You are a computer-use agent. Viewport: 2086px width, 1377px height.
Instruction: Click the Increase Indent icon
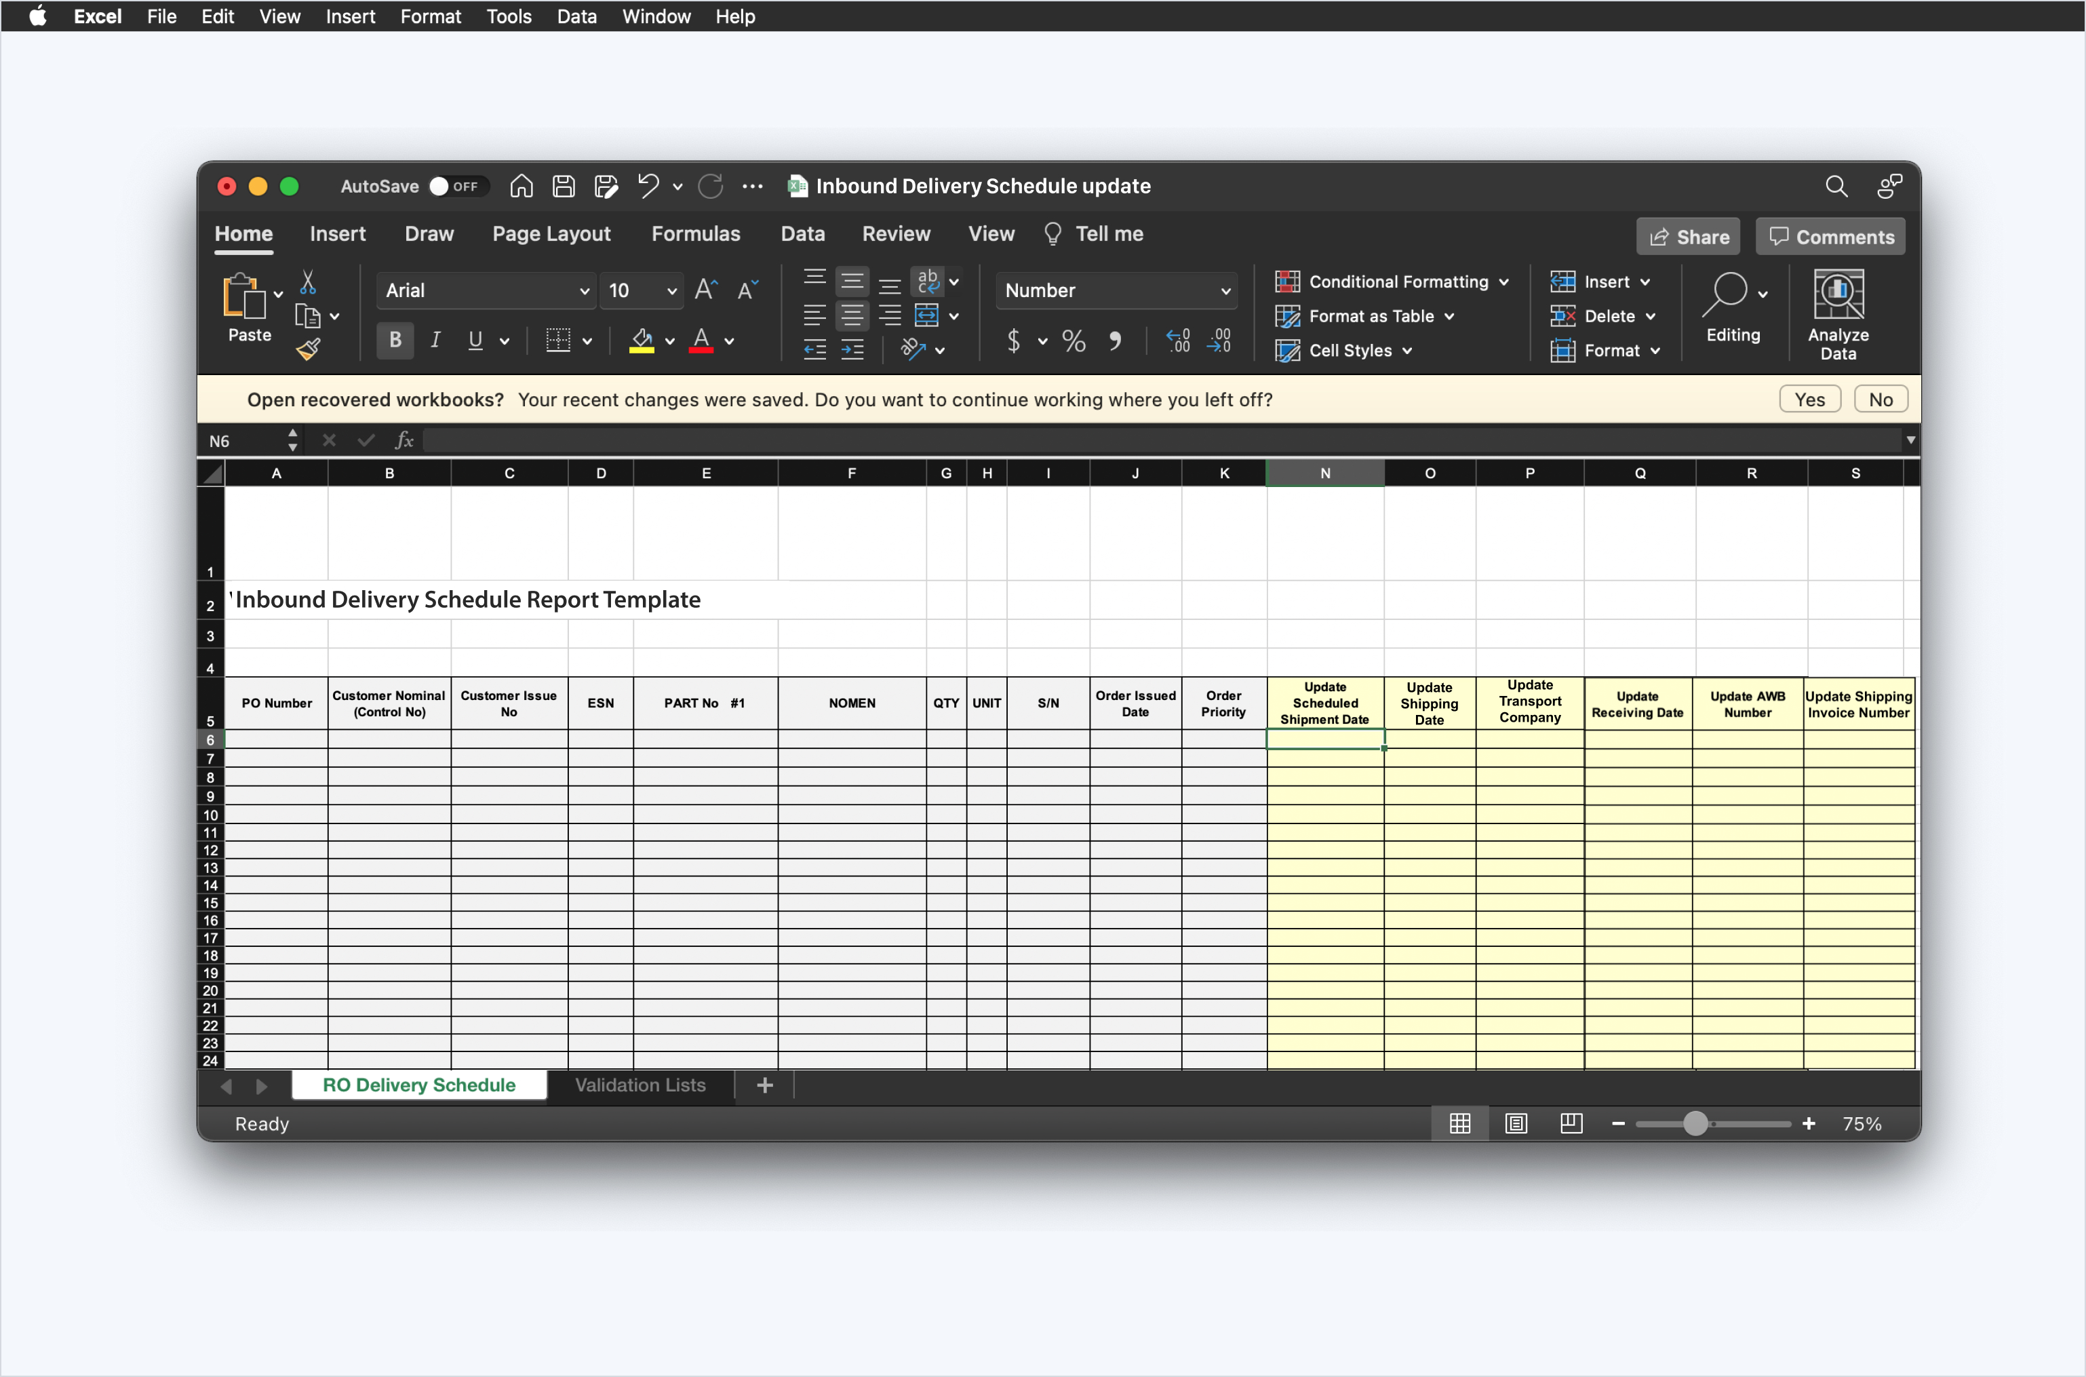point(852,349)
